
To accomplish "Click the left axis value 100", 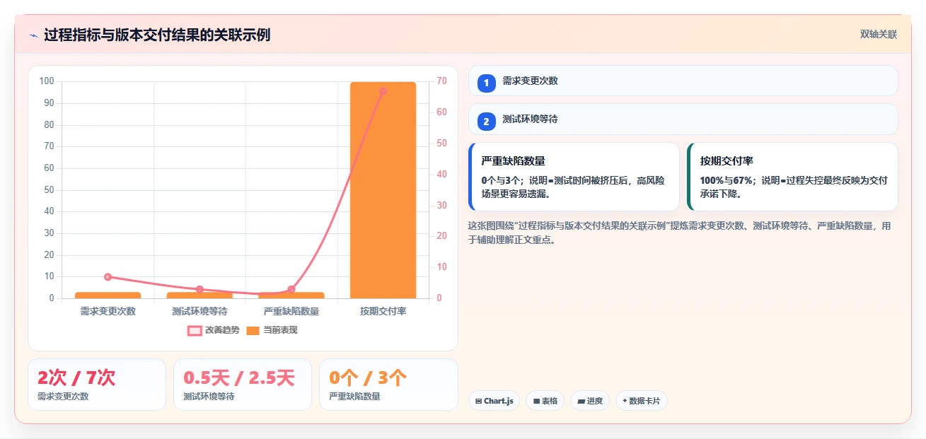I will pos(47,81).
